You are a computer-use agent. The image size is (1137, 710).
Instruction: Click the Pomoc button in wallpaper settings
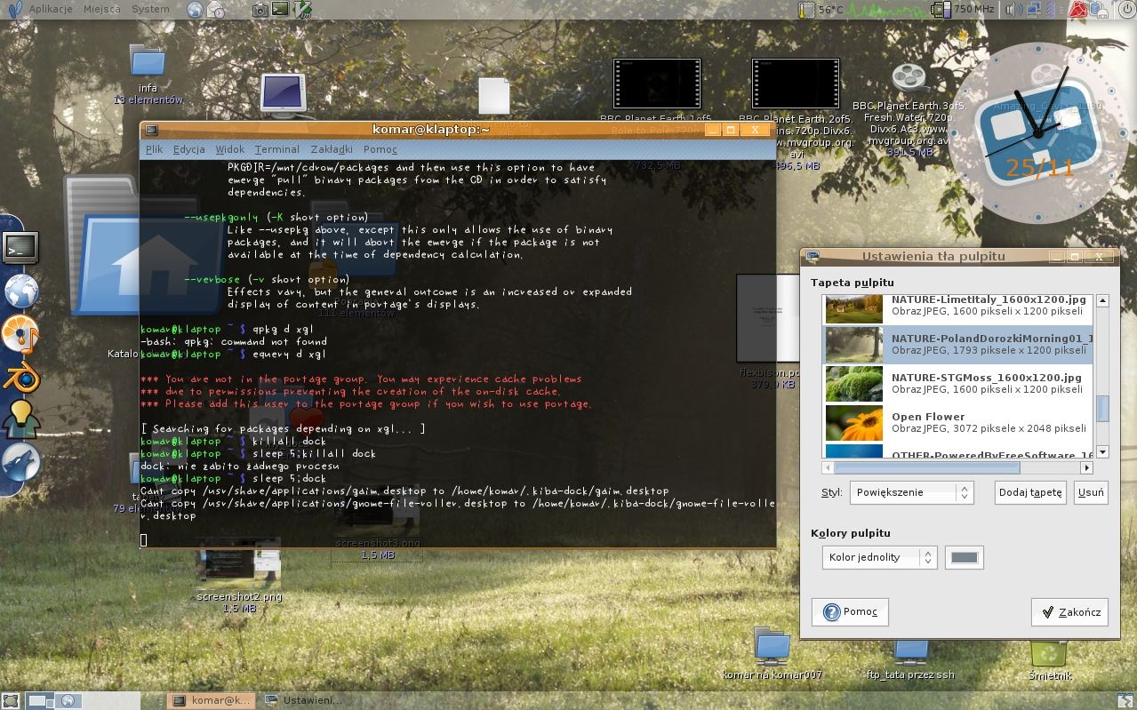850,611
